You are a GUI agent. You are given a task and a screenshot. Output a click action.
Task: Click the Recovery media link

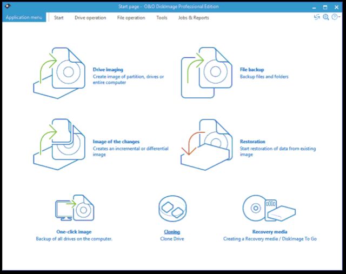point(270,232)
